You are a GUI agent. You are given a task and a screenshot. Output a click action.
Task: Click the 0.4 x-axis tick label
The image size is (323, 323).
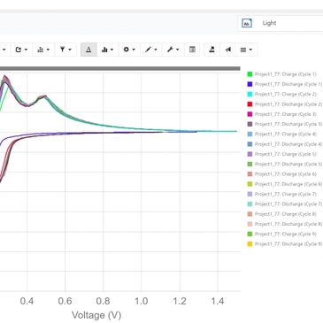[x=27, y=302]
